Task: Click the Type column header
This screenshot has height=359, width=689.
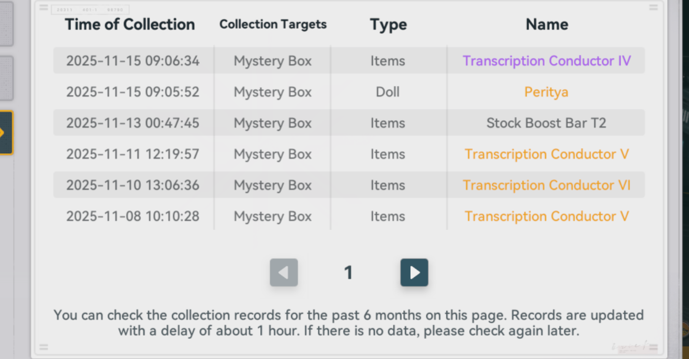Action: [x=388, y=24]
